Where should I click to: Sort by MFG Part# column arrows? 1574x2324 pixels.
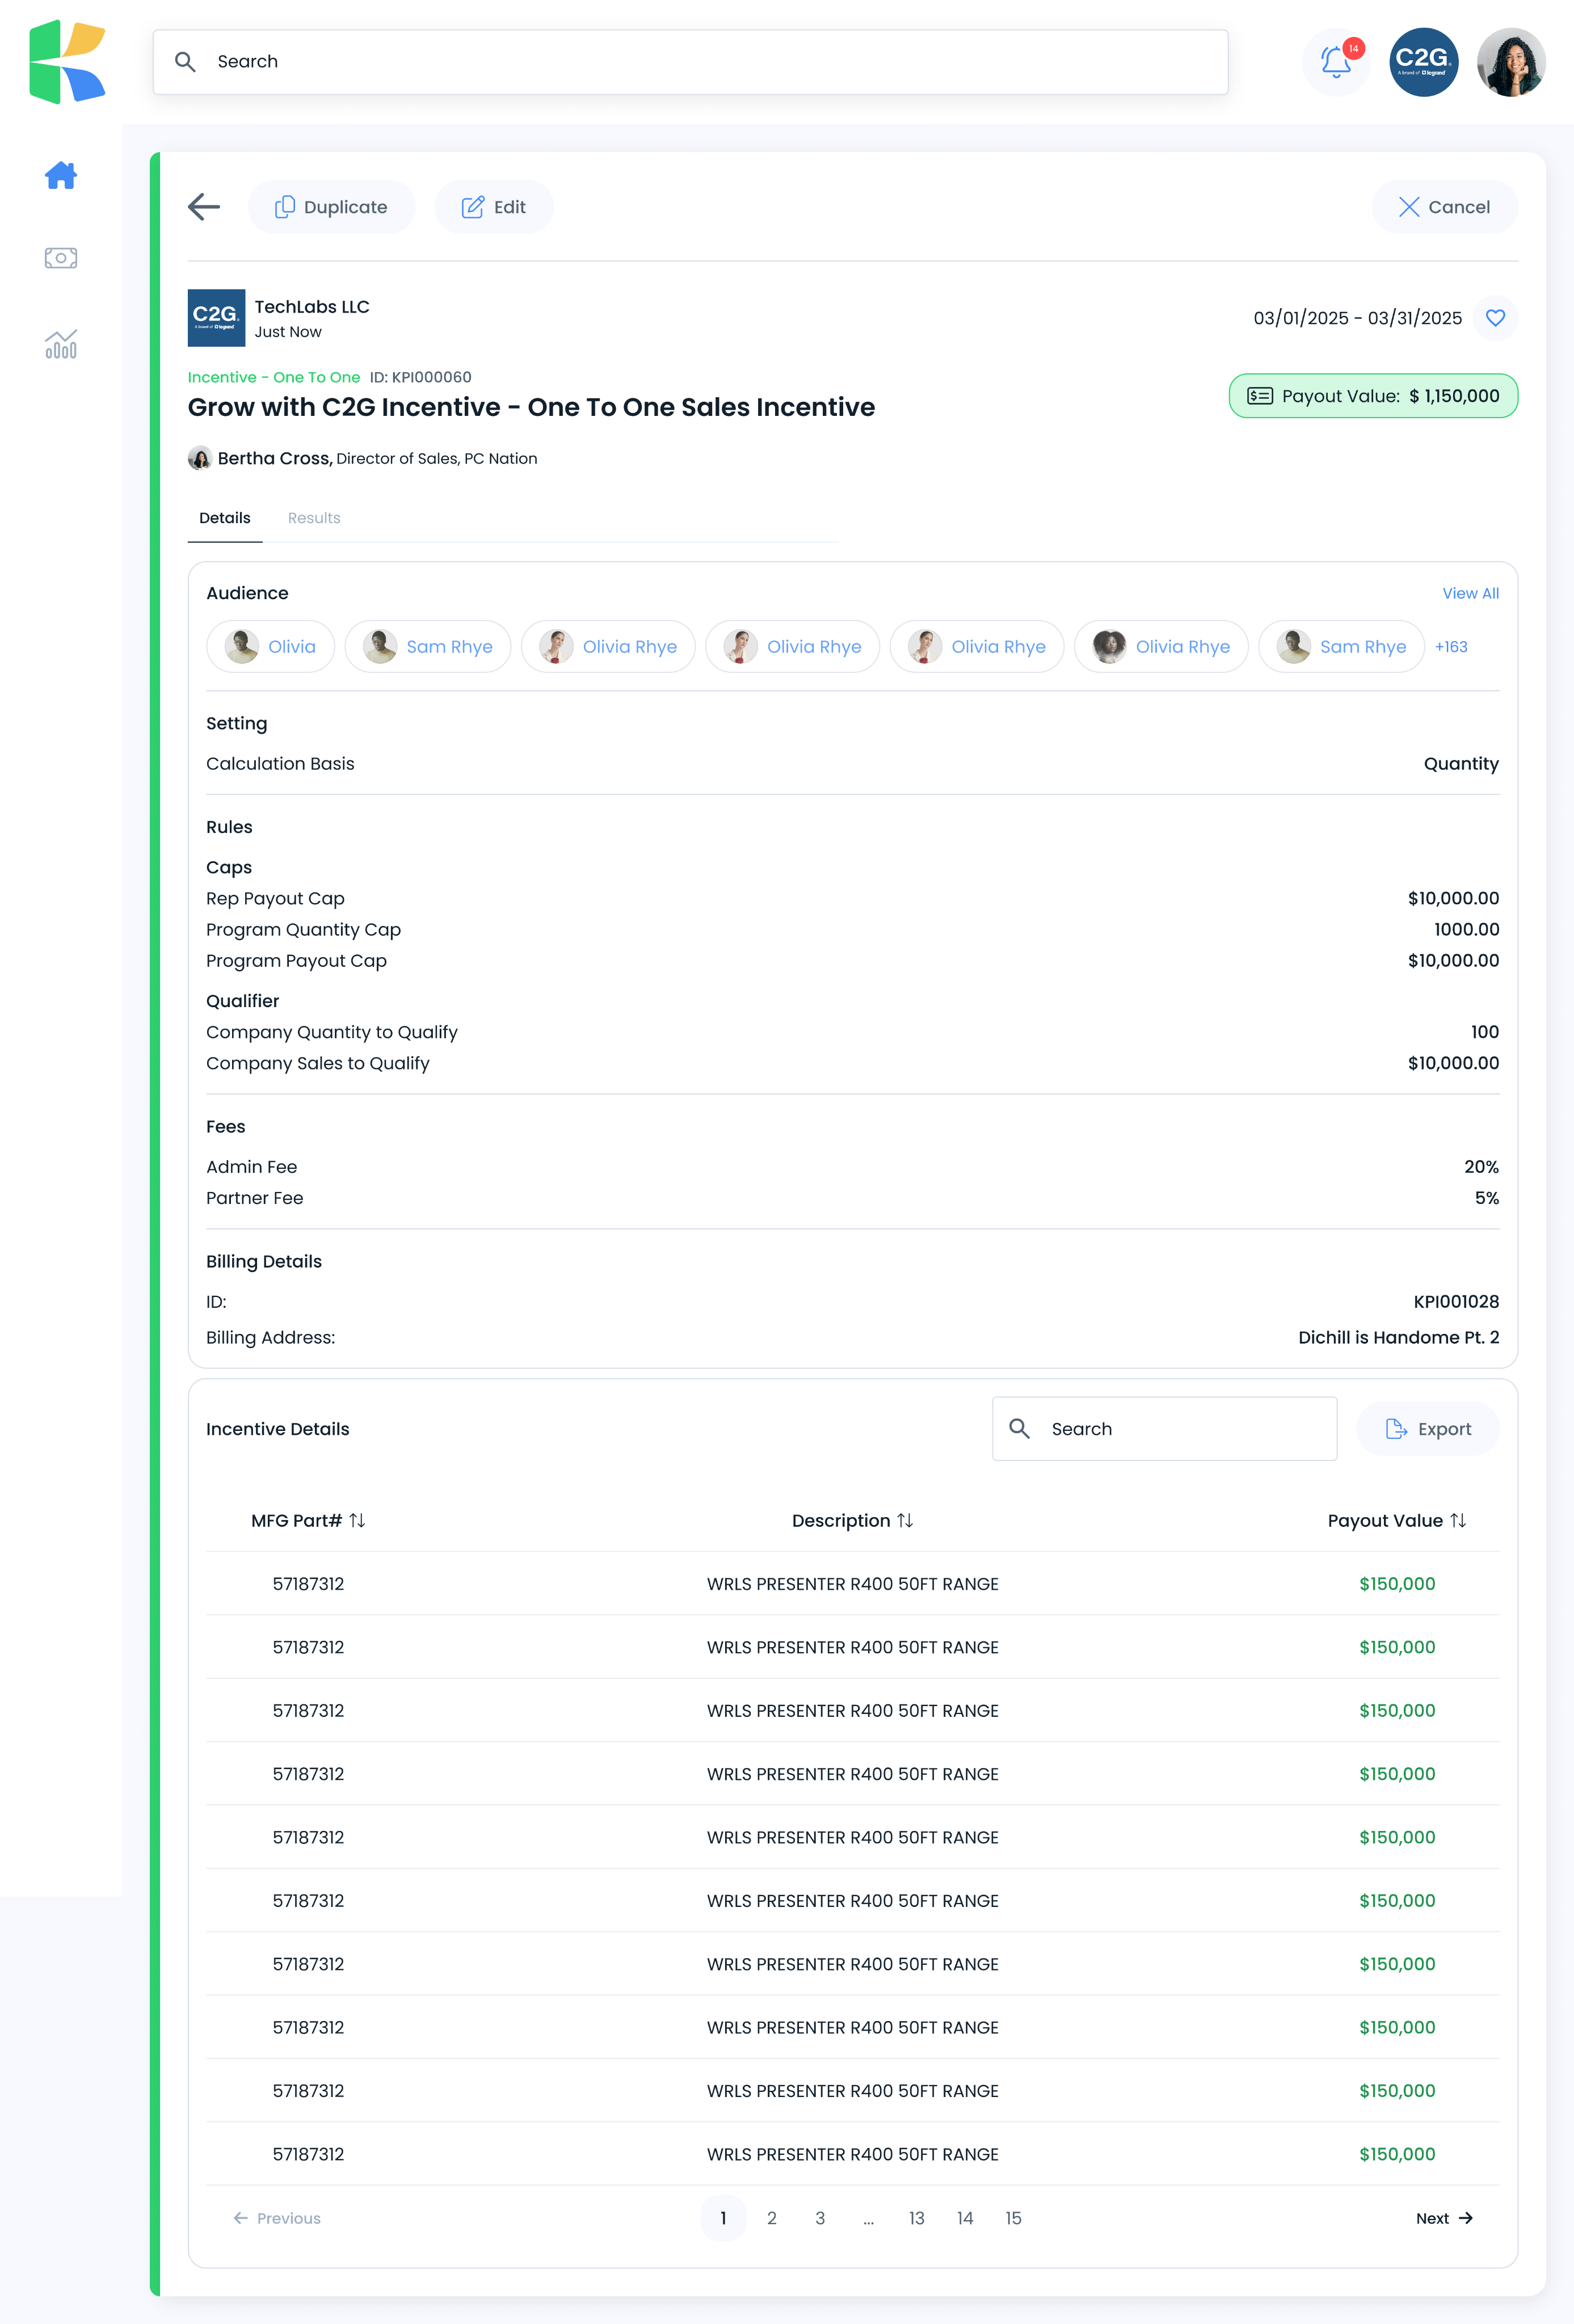point(357,1520)
